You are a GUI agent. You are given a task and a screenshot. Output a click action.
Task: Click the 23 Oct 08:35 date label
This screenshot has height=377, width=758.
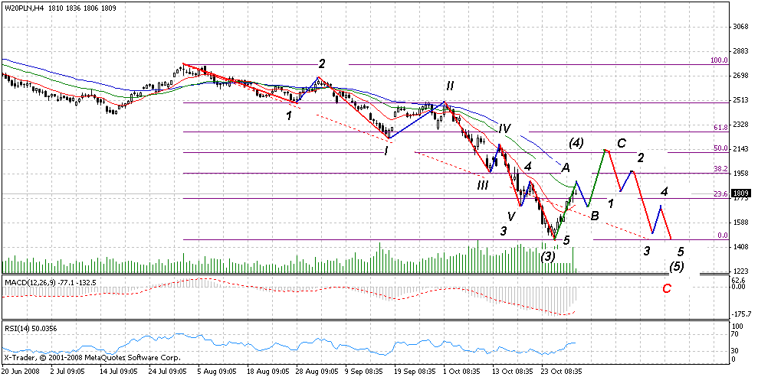tap(559, 372)
